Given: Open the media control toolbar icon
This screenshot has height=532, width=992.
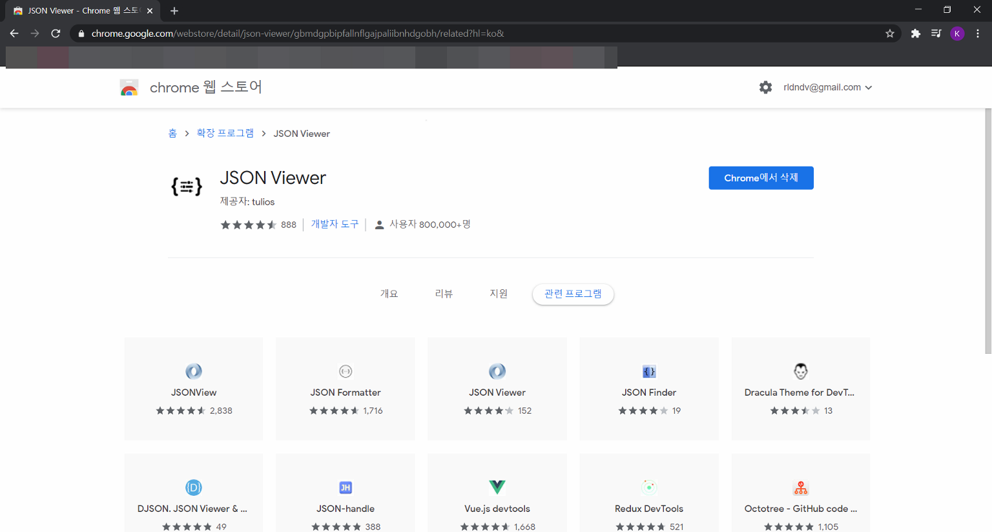Looking at the screenshot, I should [936, 34].
